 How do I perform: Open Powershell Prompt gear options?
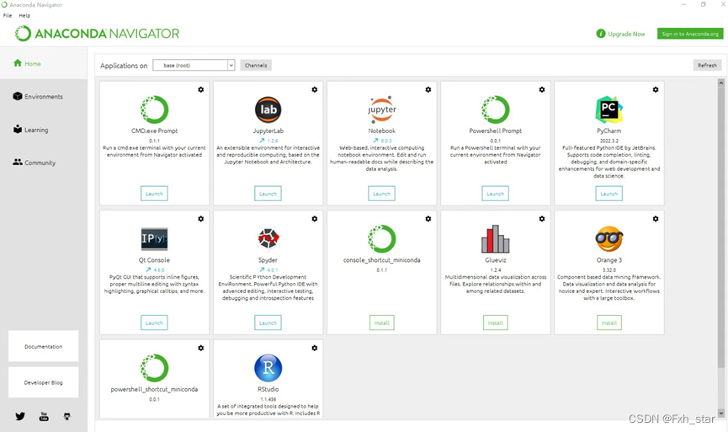(x=542, y=89)
